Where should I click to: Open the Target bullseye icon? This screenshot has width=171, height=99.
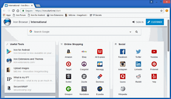tap(68, 64)
